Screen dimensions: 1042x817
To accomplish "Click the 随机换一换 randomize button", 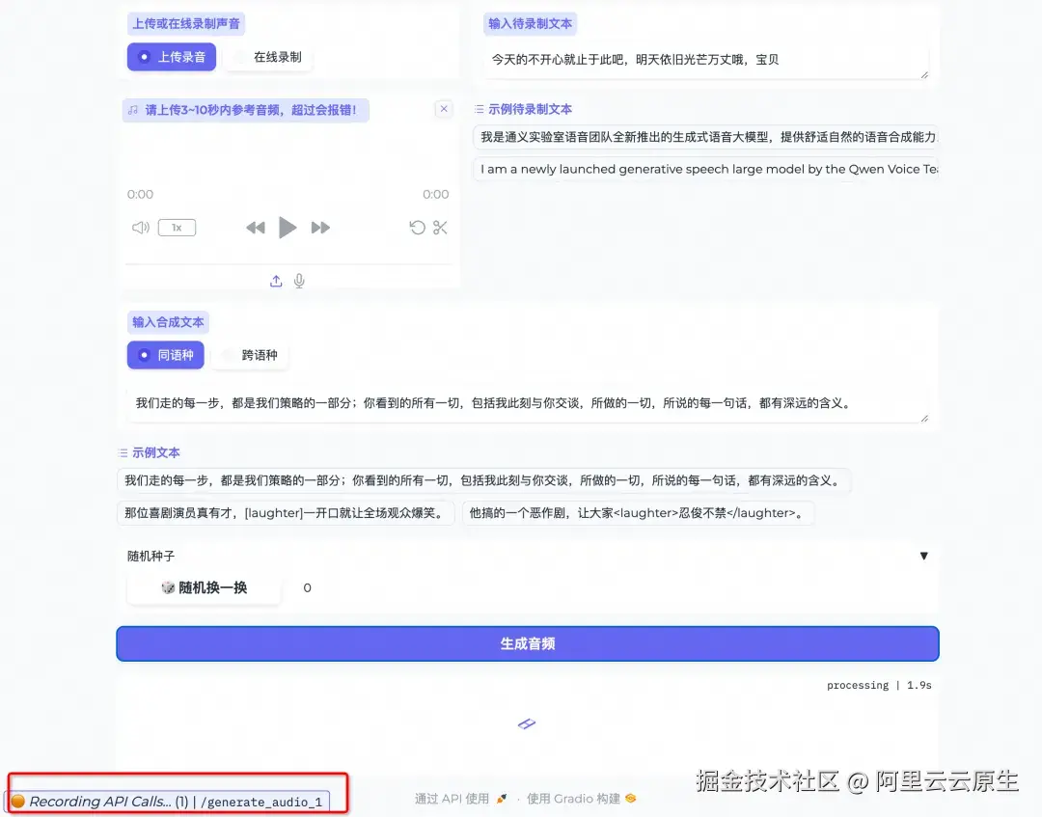I will (204, 587).
